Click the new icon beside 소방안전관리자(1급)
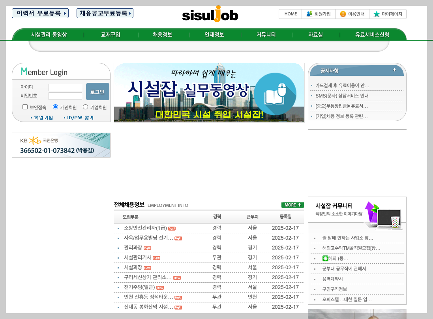The image size is (433, 319). [171, 228]
